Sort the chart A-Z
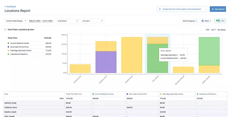 point(213,30)
